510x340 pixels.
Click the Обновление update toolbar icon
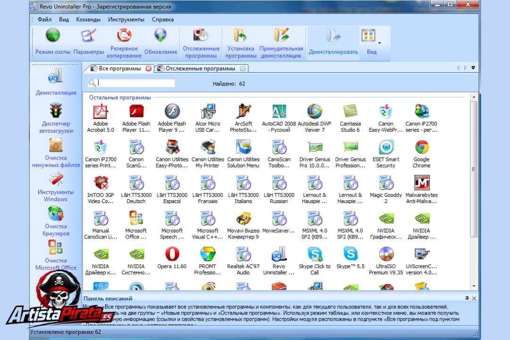coord(161,42)
